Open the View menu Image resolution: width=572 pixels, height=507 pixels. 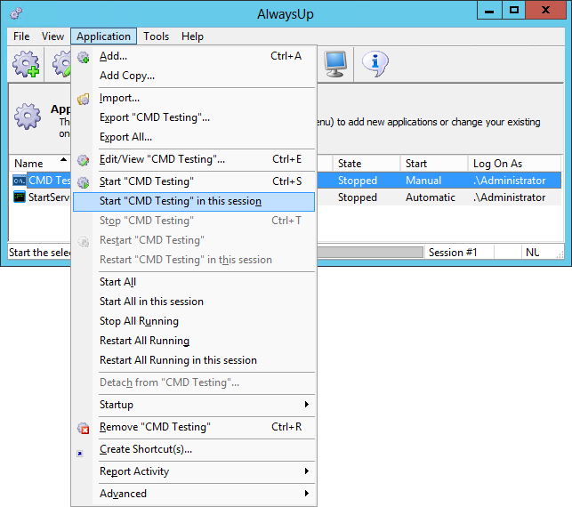pos(52,36)
